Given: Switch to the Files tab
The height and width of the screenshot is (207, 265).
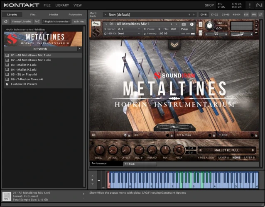Looking at the screenshot, I should pos(32,14).
